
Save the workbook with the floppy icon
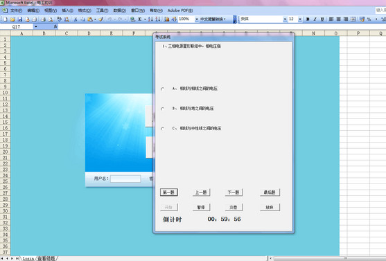[x=20, y=19]
